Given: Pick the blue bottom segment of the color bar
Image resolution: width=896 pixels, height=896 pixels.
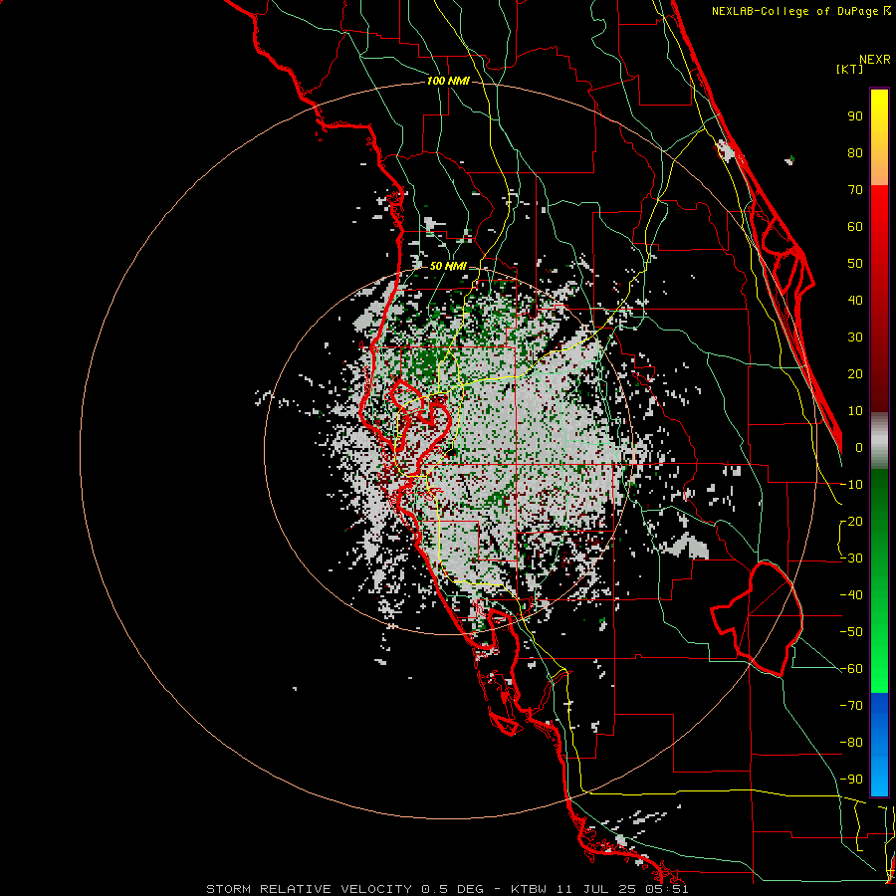Looking at the screenshot, I should 879,745.
